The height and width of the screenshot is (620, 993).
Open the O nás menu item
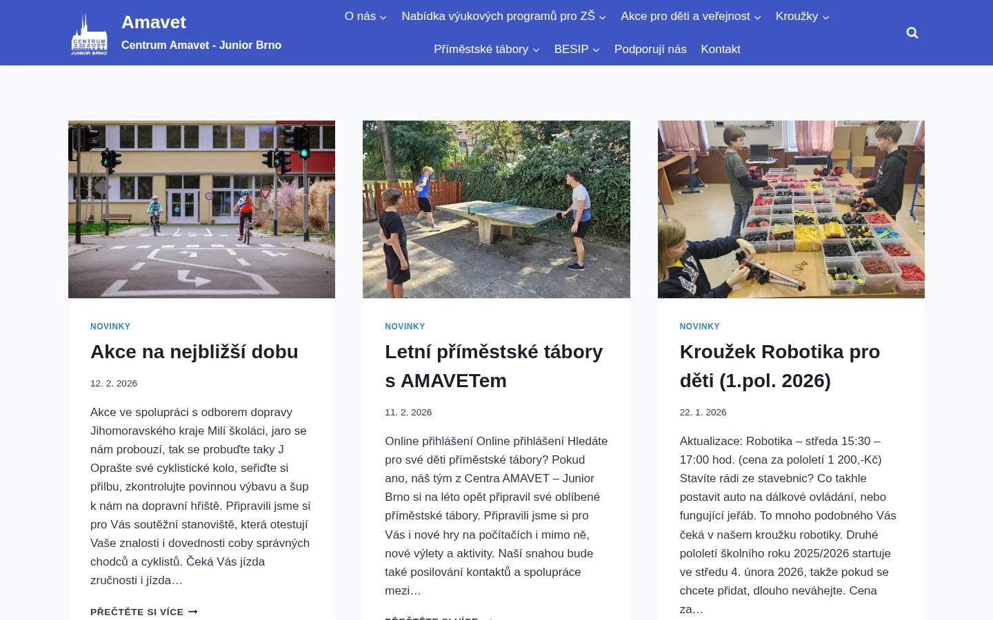click(x=360, y=16)
